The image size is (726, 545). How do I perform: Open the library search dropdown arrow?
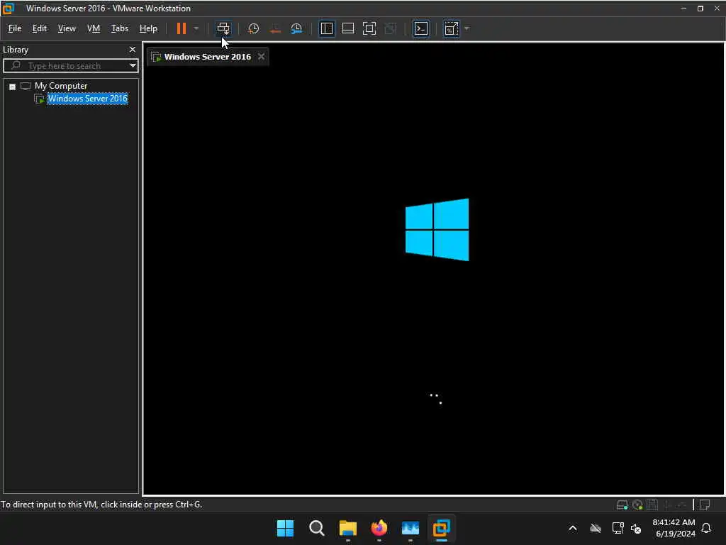(133, 66)
